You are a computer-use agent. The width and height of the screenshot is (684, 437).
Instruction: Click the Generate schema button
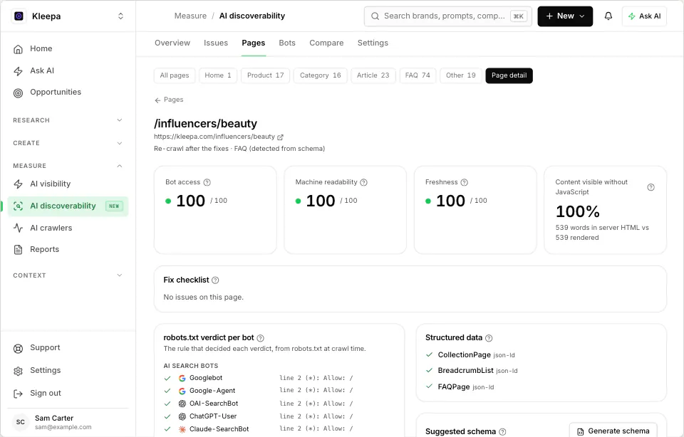pyautogui.click(x=613, y=431)
